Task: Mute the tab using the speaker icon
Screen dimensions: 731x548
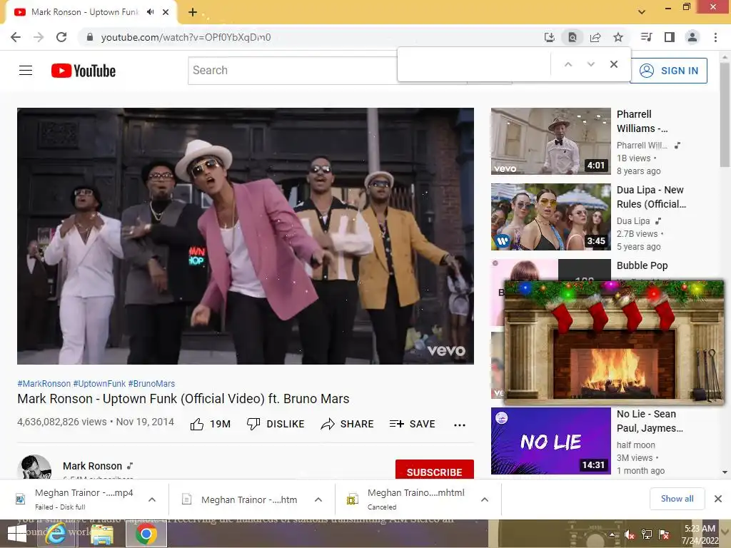Action: coord(150,12)
